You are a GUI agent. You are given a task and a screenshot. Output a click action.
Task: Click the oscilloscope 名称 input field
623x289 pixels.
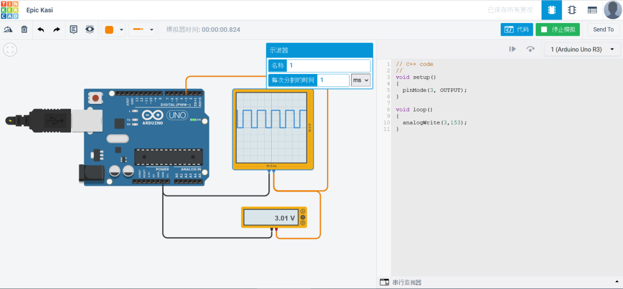(x=328, y=66)
